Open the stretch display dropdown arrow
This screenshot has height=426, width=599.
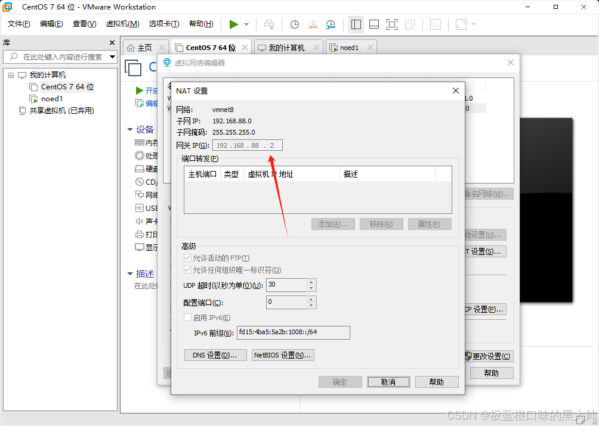click(474, 24)
